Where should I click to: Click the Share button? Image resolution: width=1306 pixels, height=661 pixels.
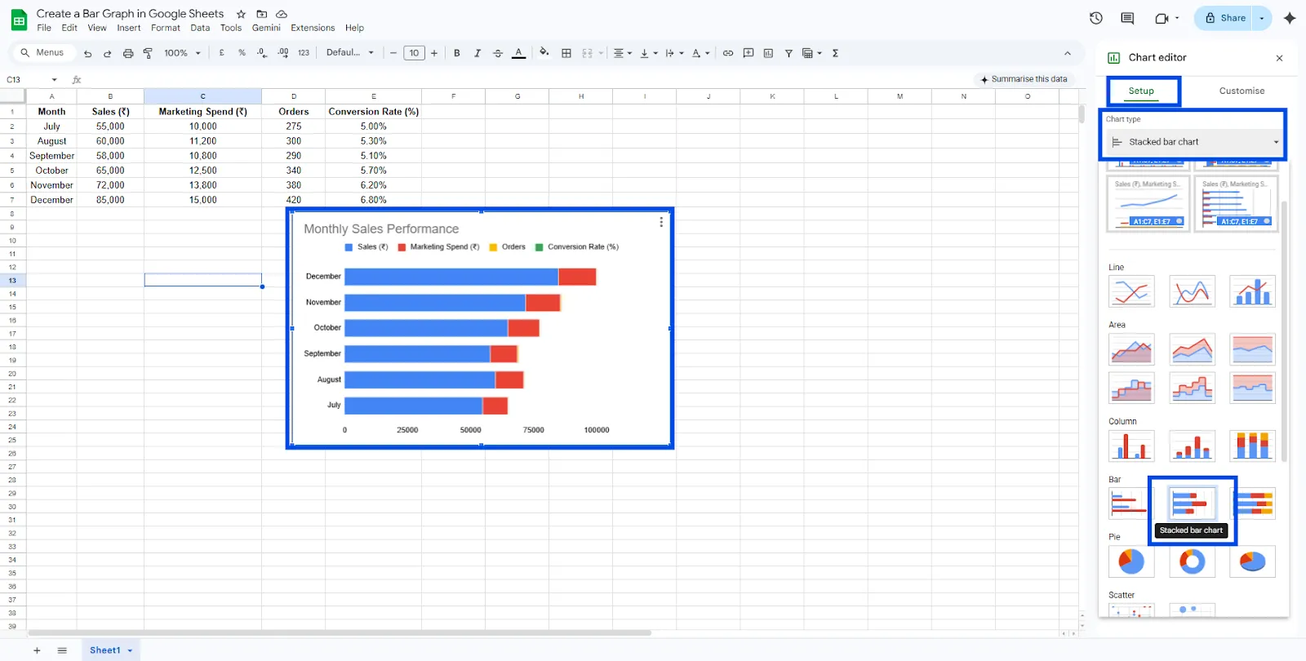(x=1225, y=18)
